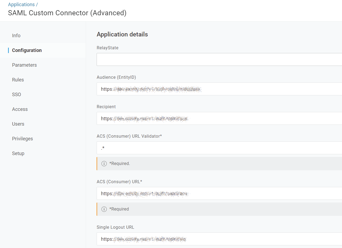
Task: Open the Info section
Action: (16, 36)
